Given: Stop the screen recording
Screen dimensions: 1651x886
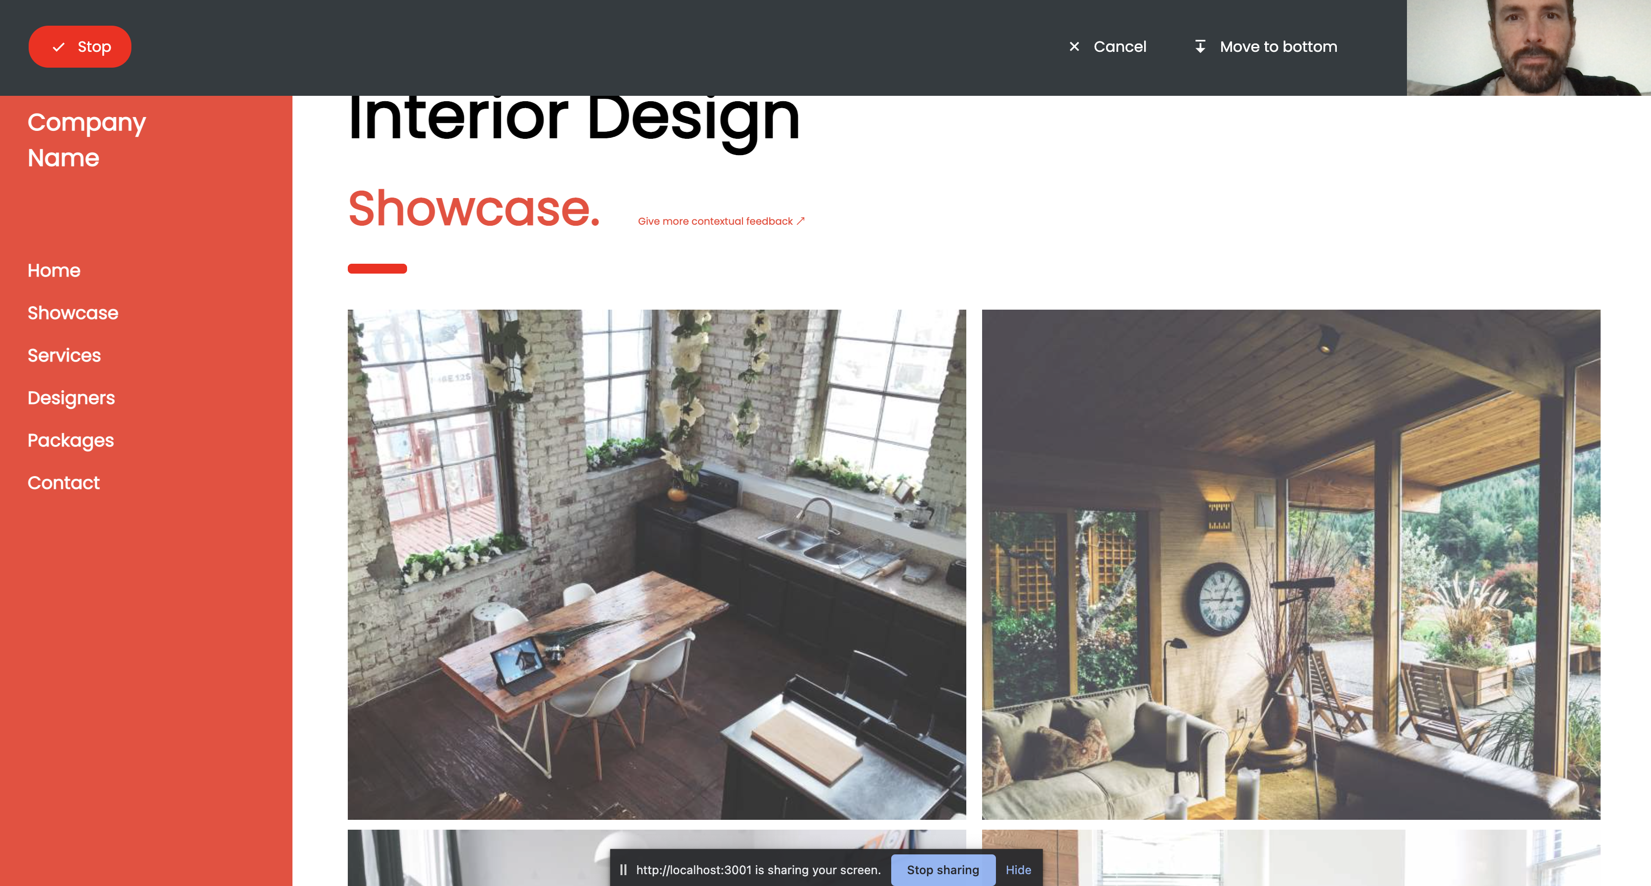Looking at the screenshot, I should pyautogui.click(x=80, y=47).
